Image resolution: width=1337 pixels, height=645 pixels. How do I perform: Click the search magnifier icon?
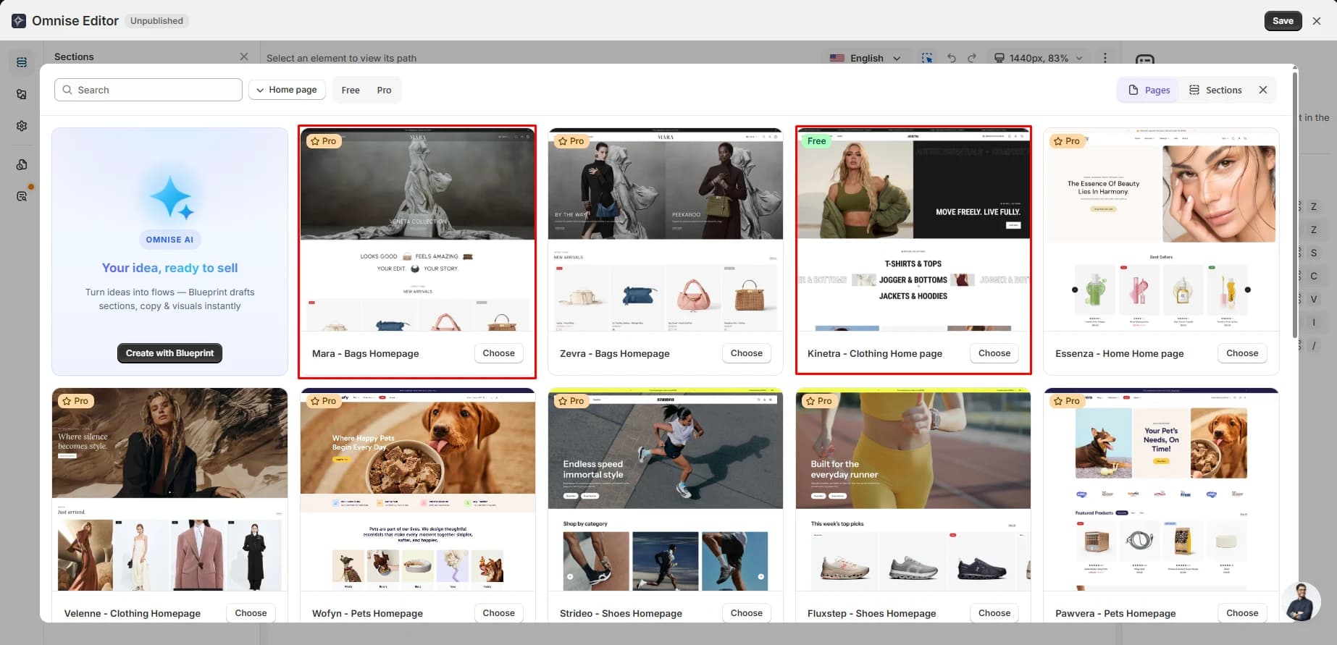point(67,90)
